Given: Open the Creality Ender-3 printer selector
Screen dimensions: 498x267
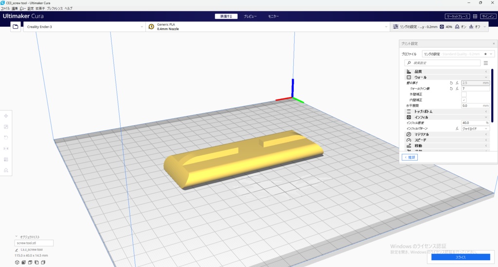Looking at the screenshot, I should [x=84, y=27].
